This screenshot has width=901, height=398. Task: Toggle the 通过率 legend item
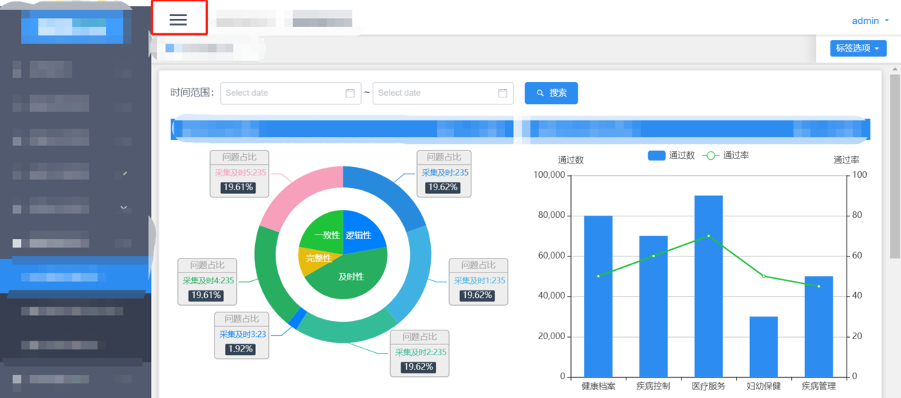point(726,155)
